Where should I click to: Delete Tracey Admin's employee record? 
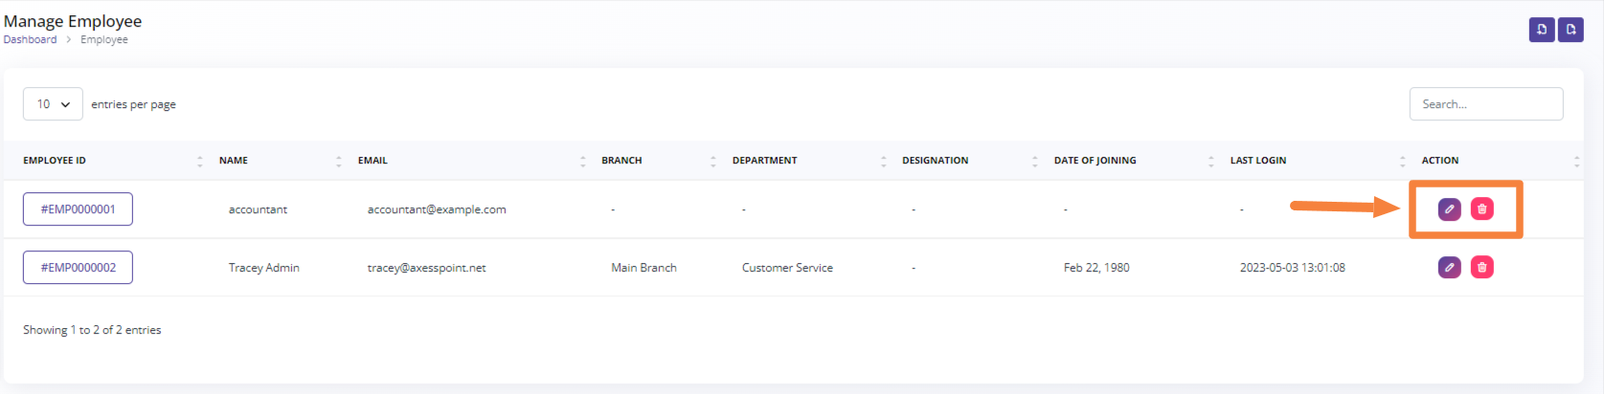(1481, 268)
